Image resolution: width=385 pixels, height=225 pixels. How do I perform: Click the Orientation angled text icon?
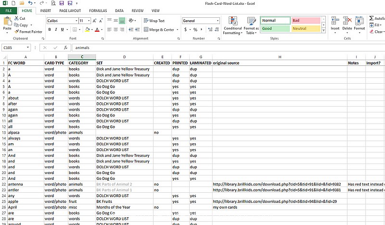(131, 21)
